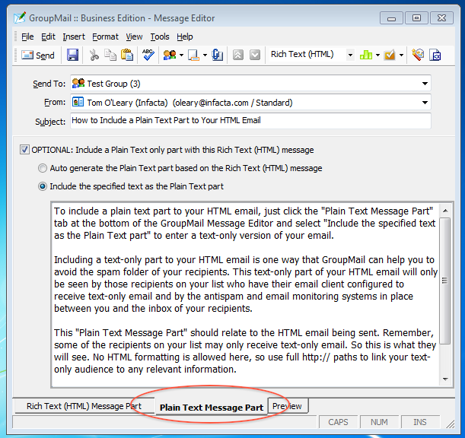Attach a file using the paperclip icon
Screen dimensions: 465x438
[x=217, y=55]
